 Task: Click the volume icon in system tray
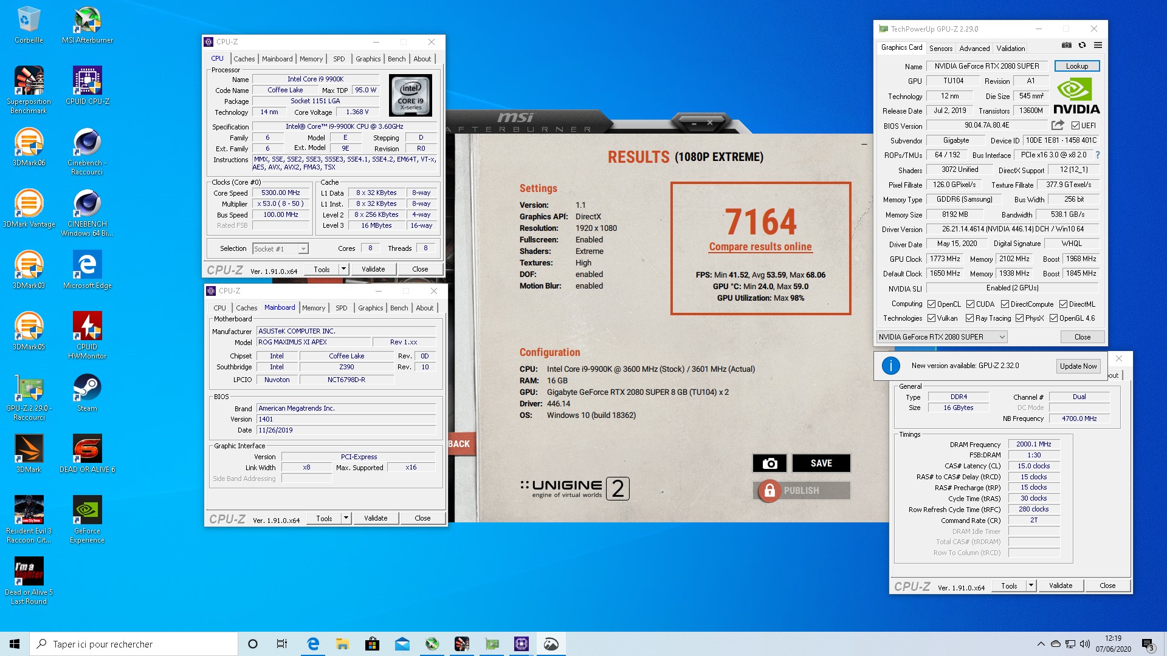(1085, 644)
